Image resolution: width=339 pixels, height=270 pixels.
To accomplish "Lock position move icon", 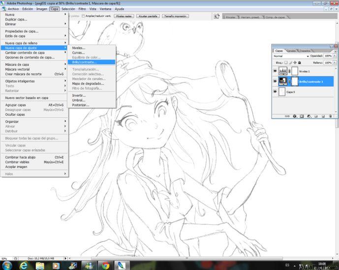I will click(x=295, y=62).
